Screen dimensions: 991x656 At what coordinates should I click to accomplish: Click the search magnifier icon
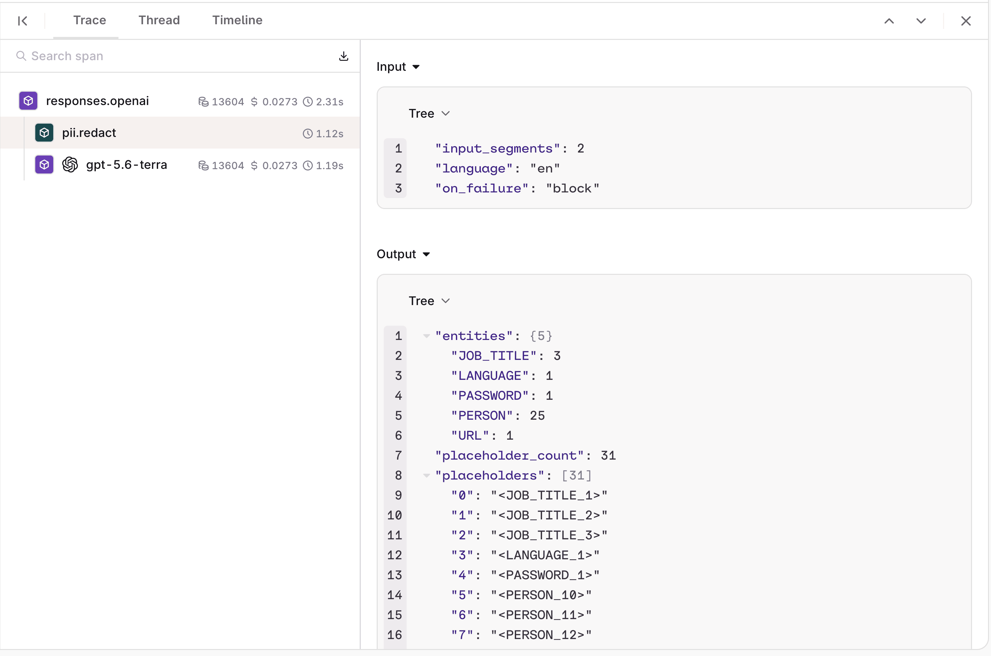(x=21, y=55)
